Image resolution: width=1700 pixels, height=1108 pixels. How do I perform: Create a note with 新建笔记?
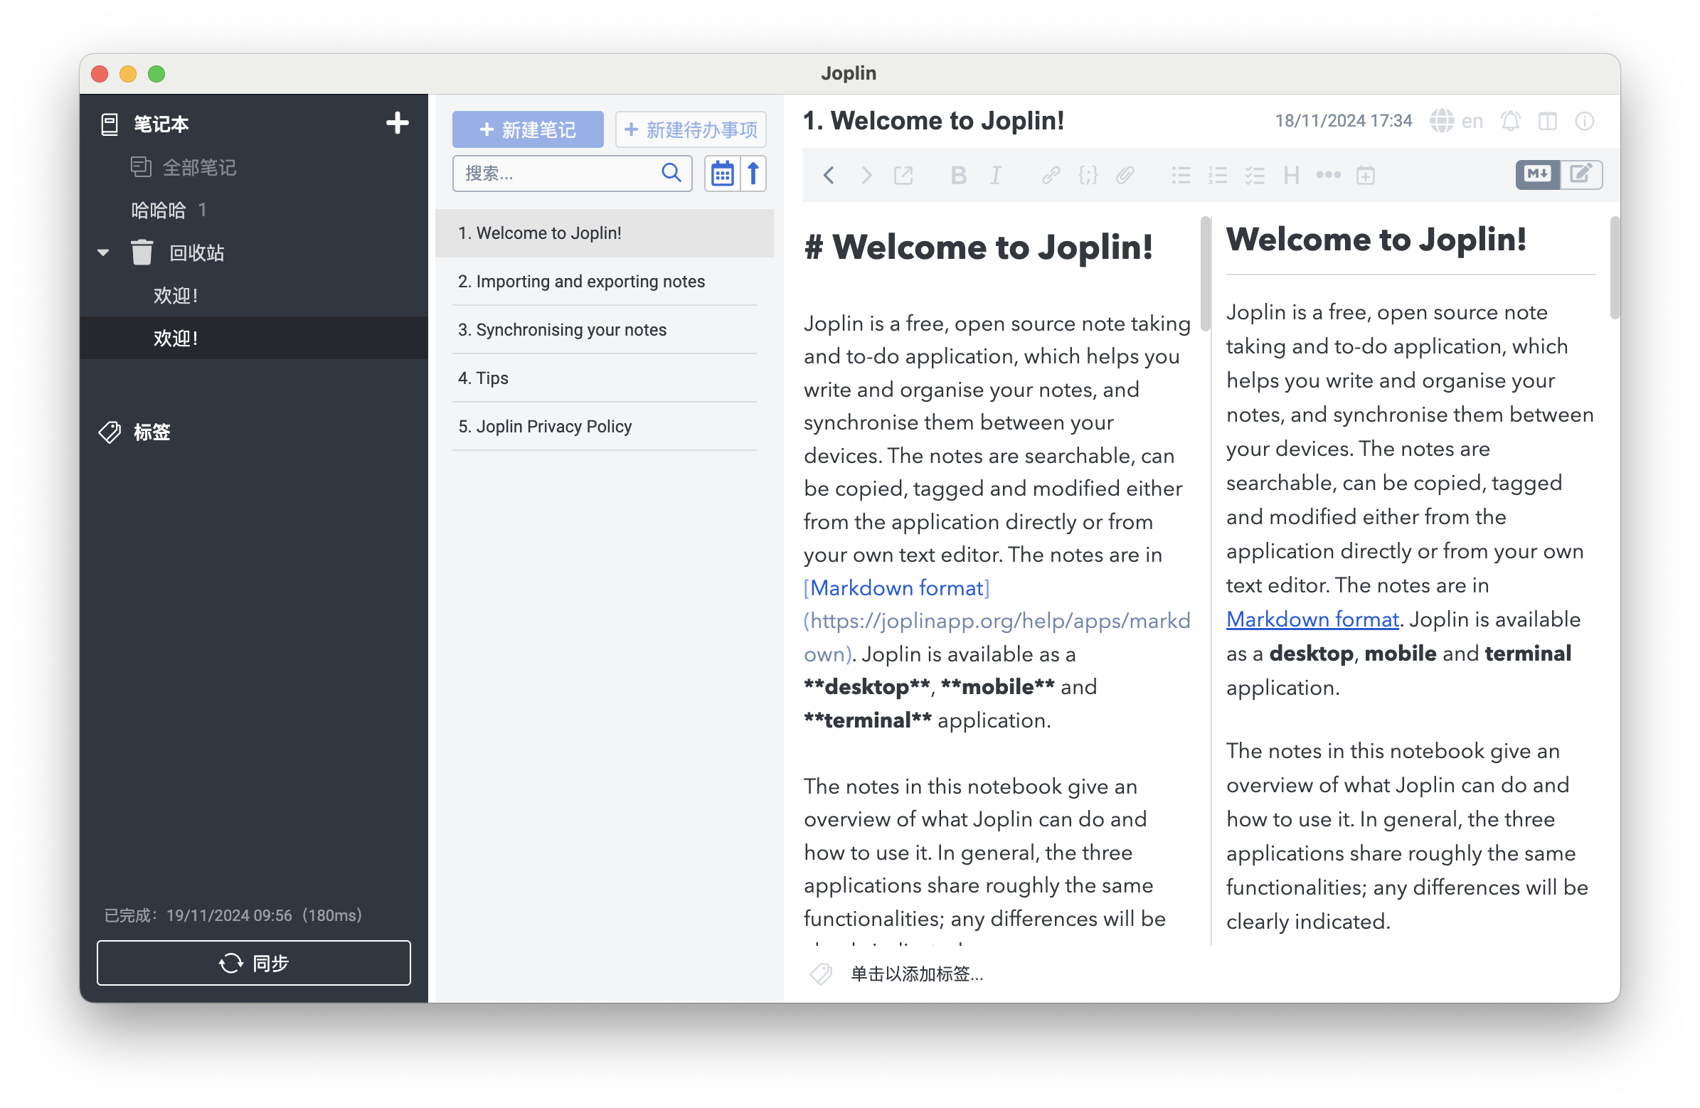528,129
